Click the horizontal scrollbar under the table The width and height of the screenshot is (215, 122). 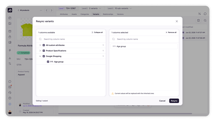click(125, 114)
